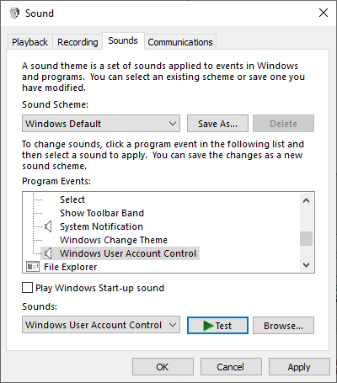This screenshot has width=337, height=383.
Task: Confirm the changes with OK
Action: click(163, 367)
